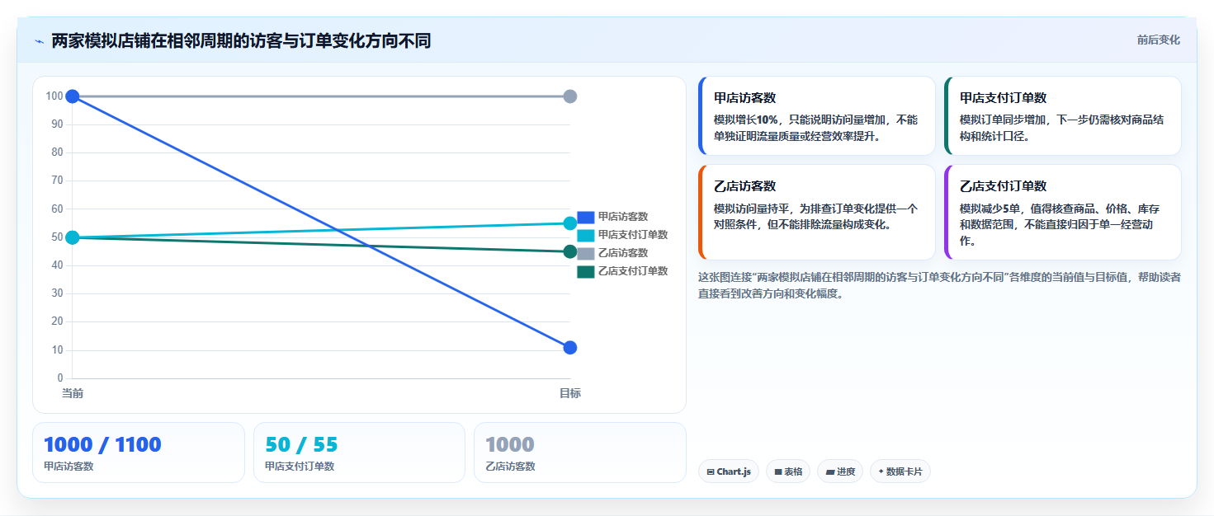Click the 表格 tag chip

pos(788,471)
